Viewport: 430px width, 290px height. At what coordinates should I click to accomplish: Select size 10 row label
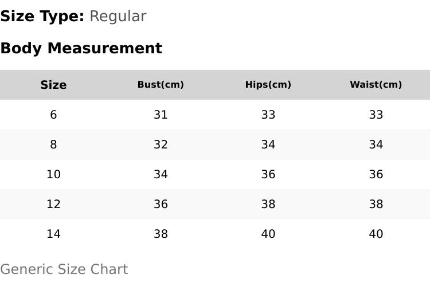click(53, 174)
